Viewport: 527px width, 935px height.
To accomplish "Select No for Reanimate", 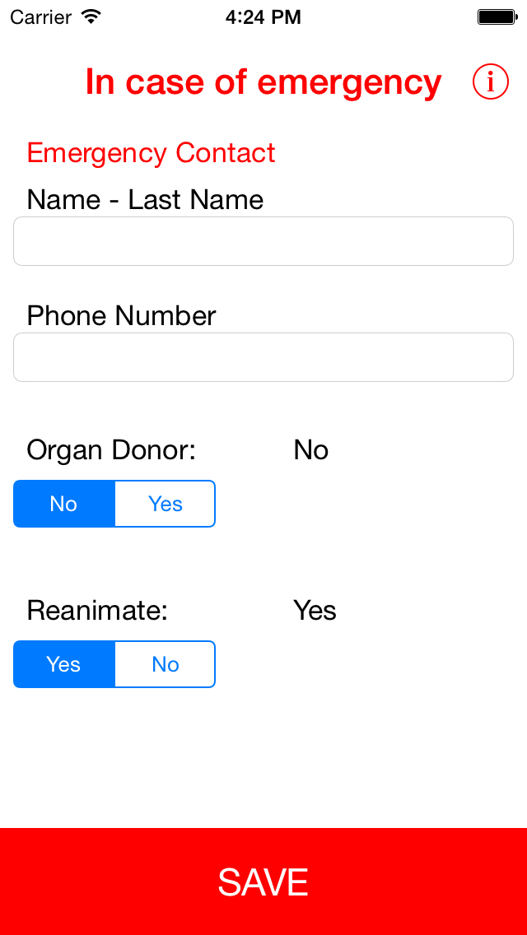I will pos(166,664).
